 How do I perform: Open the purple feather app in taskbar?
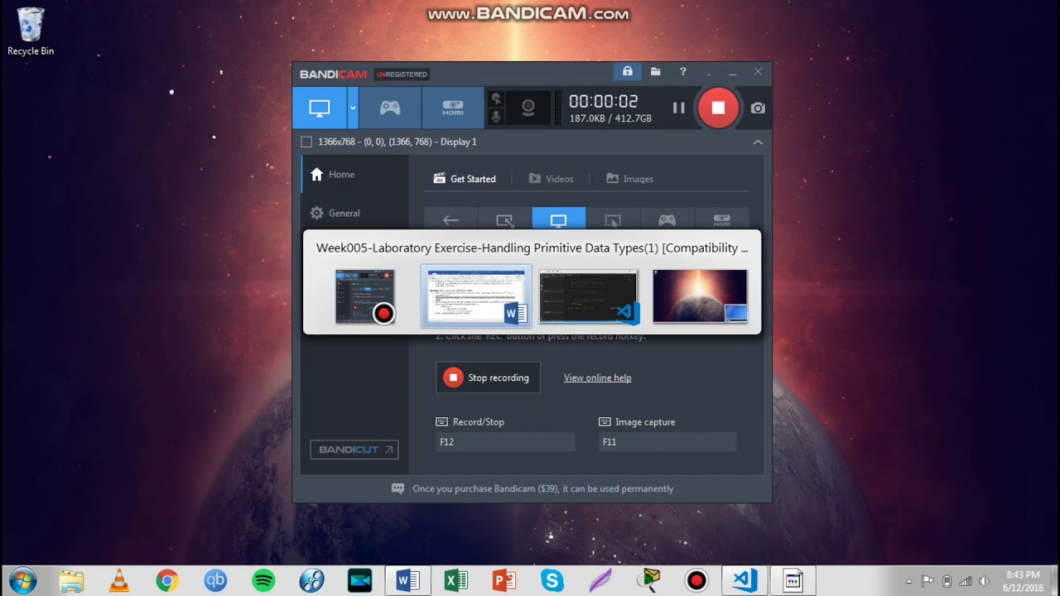(x=600, y=580)
